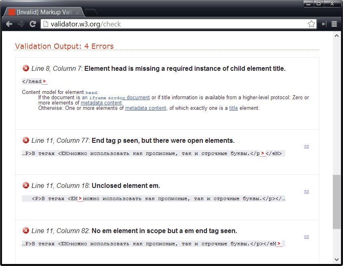Click the 'Content model for element head' text

pos(60,92)
